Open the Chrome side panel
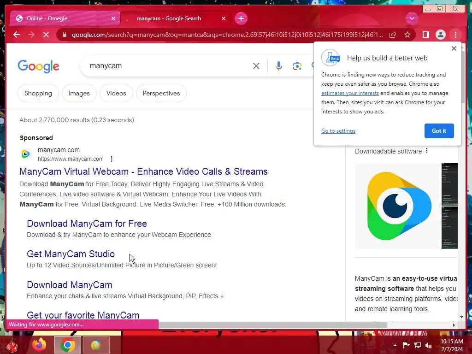Viewport: 472px width, 354px height. [x=425, y=35]
